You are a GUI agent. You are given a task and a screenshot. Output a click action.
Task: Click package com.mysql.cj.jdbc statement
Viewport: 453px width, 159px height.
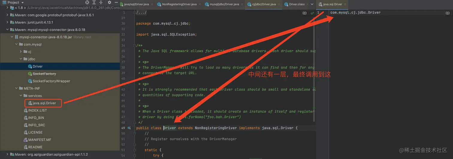[163, 23]
